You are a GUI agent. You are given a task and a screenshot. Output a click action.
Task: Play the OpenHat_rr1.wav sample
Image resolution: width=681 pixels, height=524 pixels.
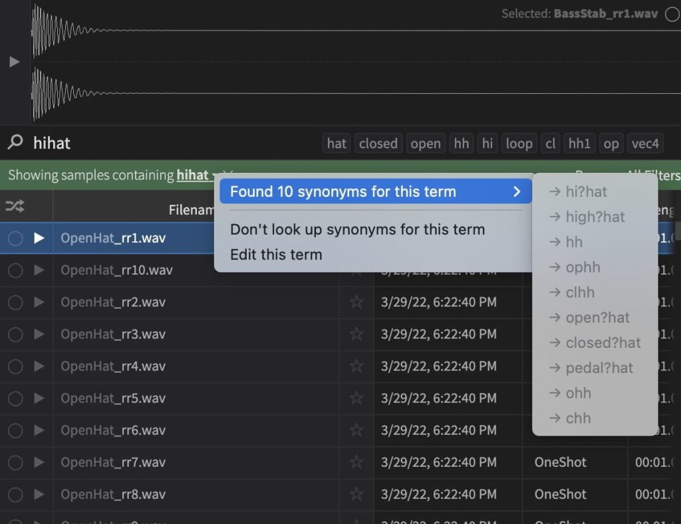click(39, 237)
